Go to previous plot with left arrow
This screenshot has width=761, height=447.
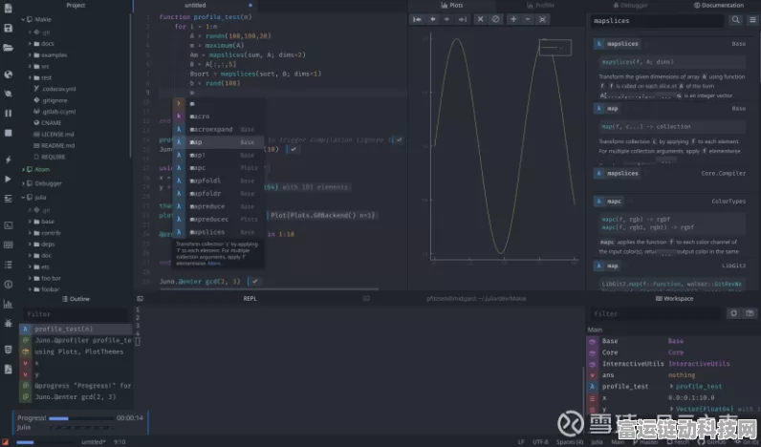point(432,19)
